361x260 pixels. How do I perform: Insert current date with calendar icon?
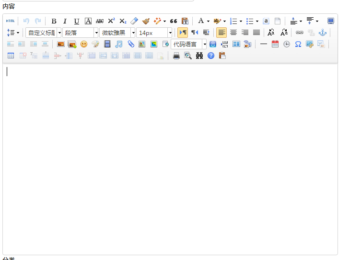(275, 44)
